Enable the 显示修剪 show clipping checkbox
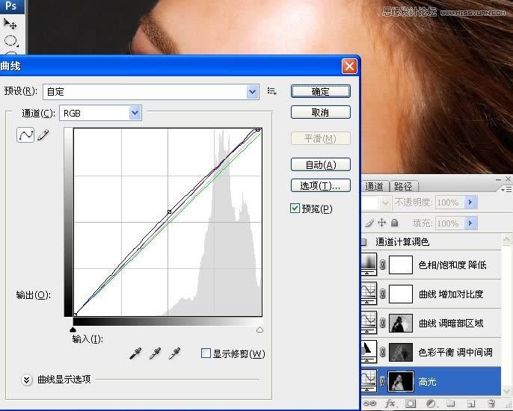Image resolution: width=513 pixels, height=411 pixels. tap(206, 353)
